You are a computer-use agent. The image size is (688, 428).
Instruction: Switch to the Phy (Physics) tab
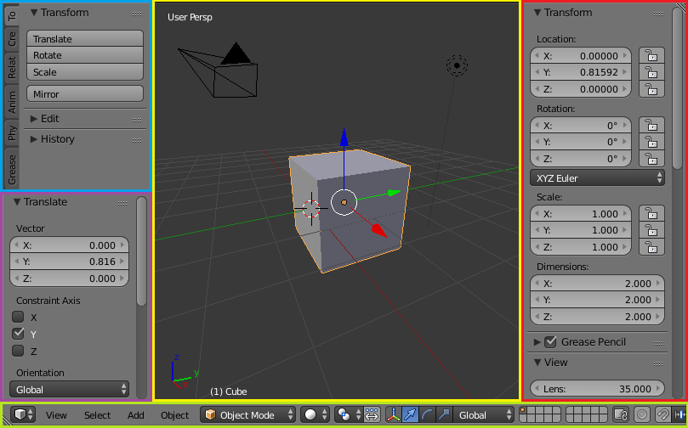(12, 133)
